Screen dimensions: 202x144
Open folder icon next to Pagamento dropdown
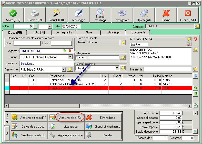70,69
